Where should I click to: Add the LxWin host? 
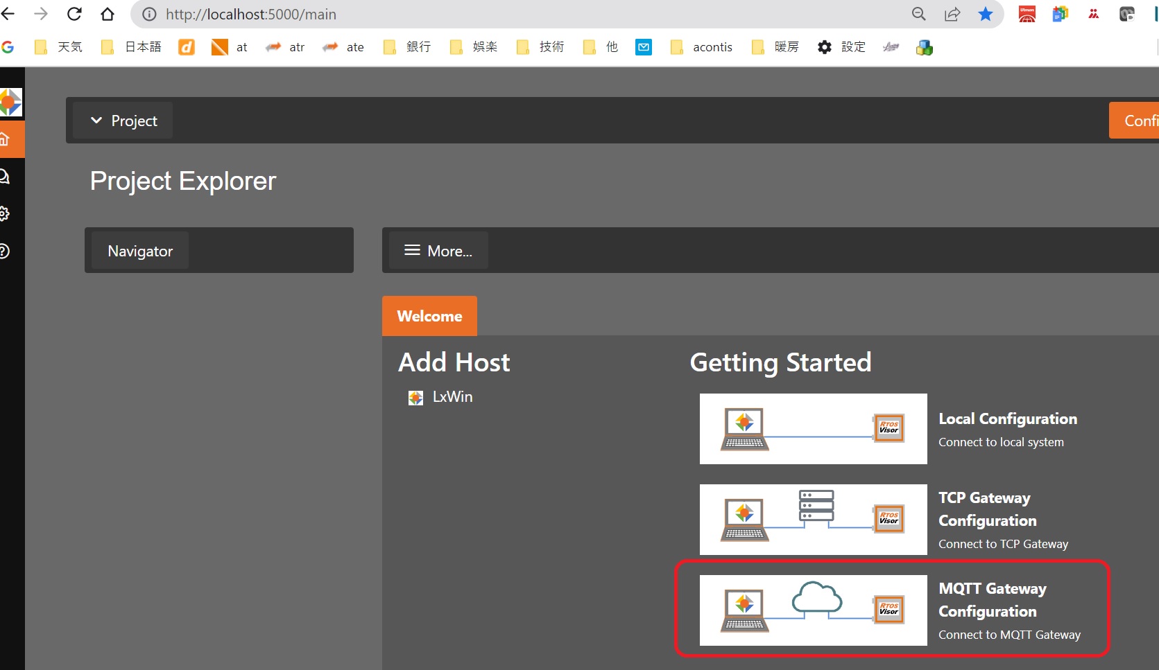(x=452, y=397)
